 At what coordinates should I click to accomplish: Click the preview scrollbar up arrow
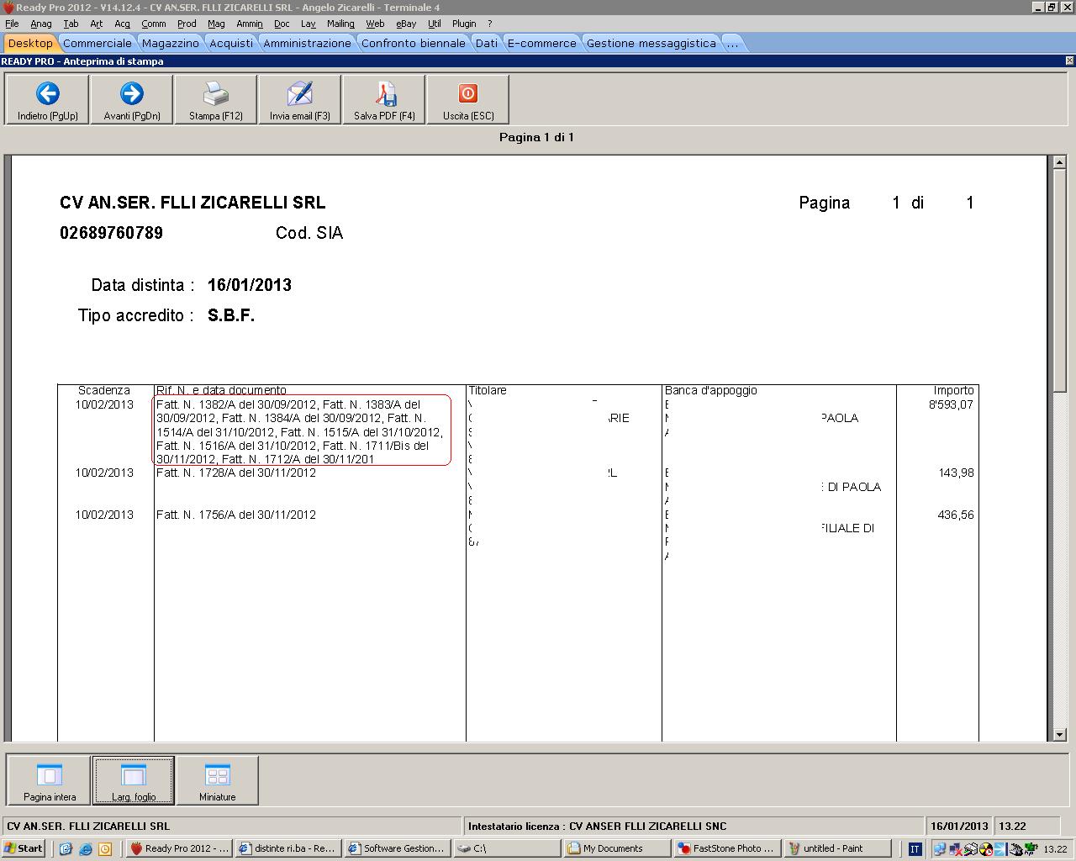point(1059,162)
